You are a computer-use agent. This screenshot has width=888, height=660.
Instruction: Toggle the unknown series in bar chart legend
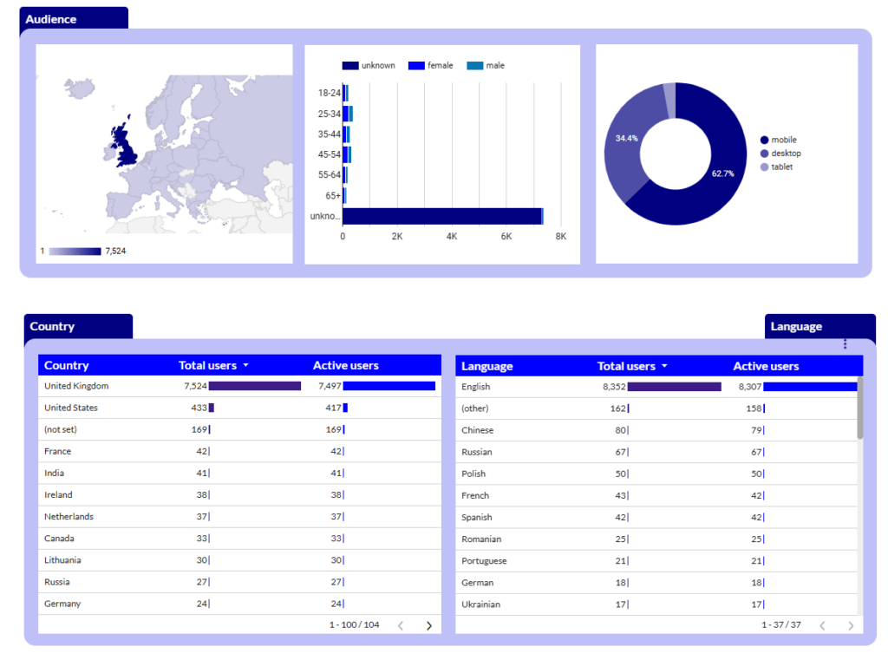click(369, 66)
